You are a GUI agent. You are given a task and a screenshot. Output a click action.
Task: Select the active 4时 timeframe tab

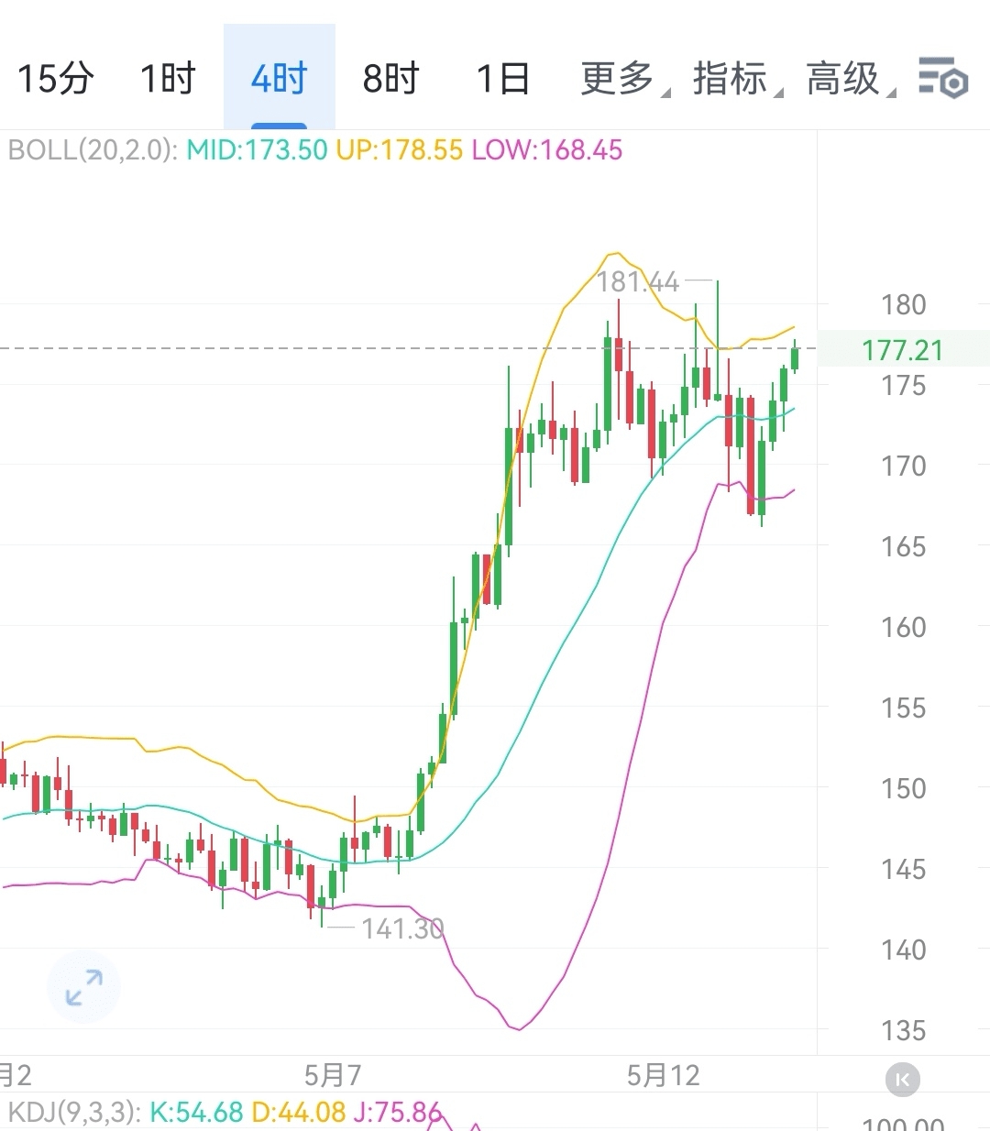(279, 79)
